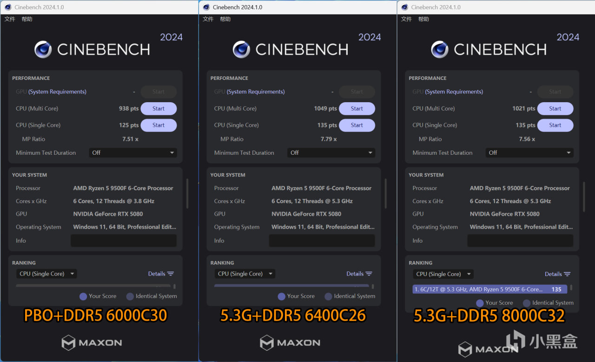This screenshot has width=595, height=362.
Task: Open the 文件 menu in the right window
Action: 406,19
